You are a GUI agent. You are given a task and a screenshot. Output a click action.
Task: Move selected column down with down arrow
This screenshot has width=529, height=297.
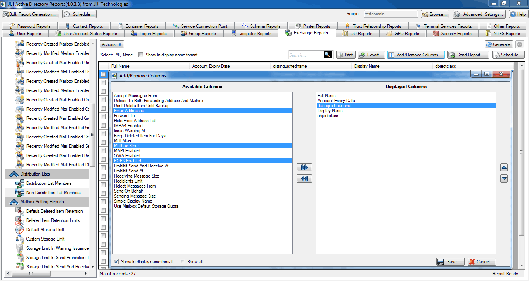click(x=504, y=179)
